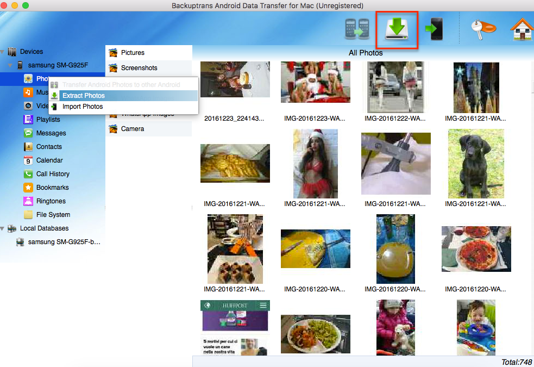534x367 pixels.
Task: Open the Contacts address book icon
Action: tap(28, 147)
